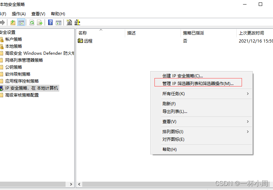The width and height of the screenshot is (273, 190).
Task: Click the 描述 column header
Action: [153, 33]
